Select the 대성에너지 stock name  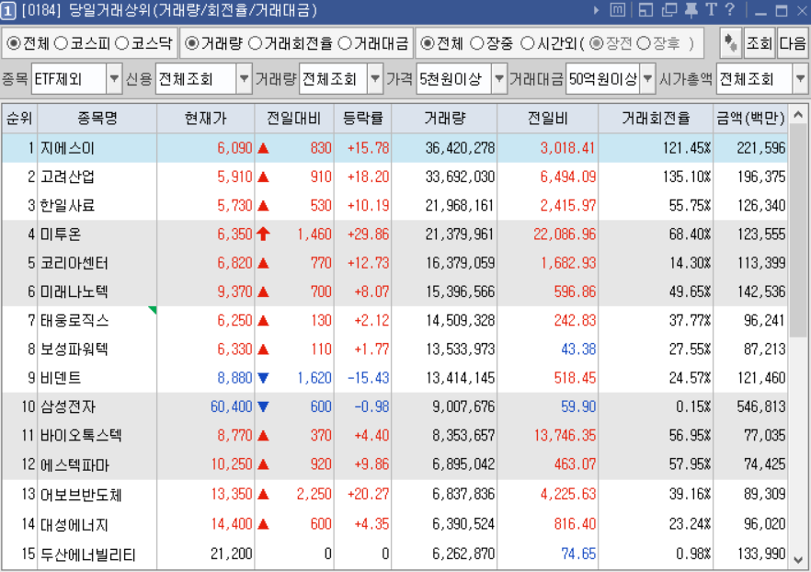click(x=74, y=524)
